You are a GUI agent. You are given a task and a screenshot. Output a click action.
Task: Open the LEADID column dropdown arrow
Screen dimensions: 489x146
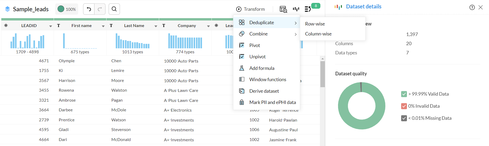[x=51, y=26]
